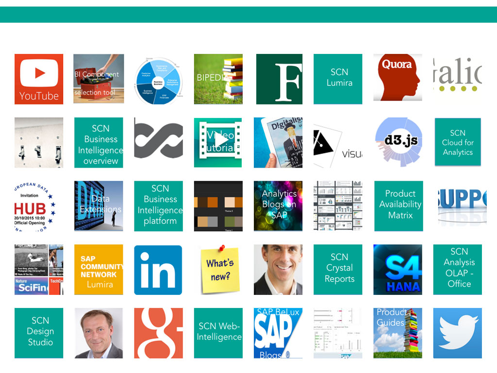Open the color palette themes tile

218,206
